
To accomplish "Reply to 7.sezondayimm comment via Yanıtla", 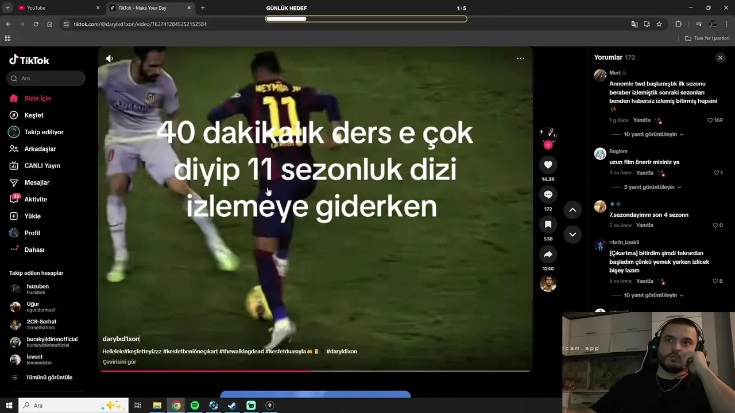I will (645, 225).
